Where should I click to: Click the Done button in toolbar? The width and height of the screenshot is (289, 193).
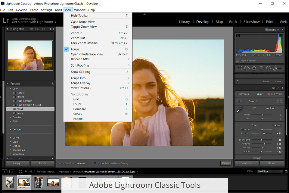point(226,163)
